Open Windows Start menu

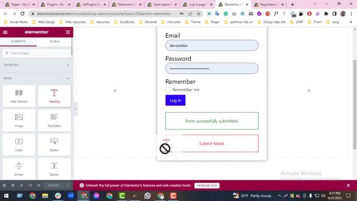[6, 196]
